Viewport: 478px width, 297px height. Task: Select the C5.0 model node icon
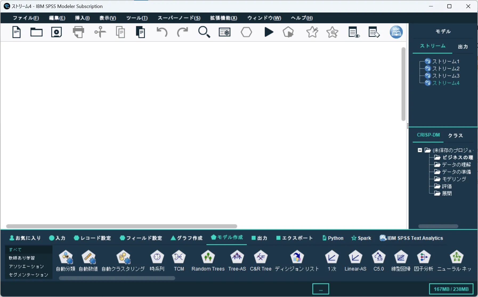(379, 261)
